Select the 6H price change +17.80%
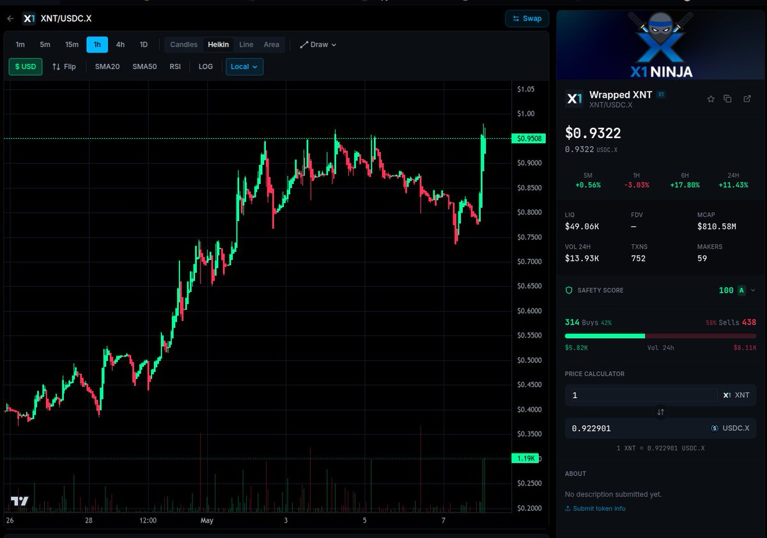 coord(685,185)
